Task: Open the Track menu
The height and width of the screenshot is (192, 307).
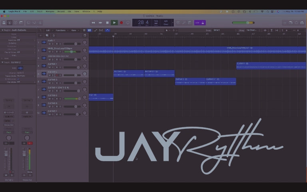Action: 40,12
